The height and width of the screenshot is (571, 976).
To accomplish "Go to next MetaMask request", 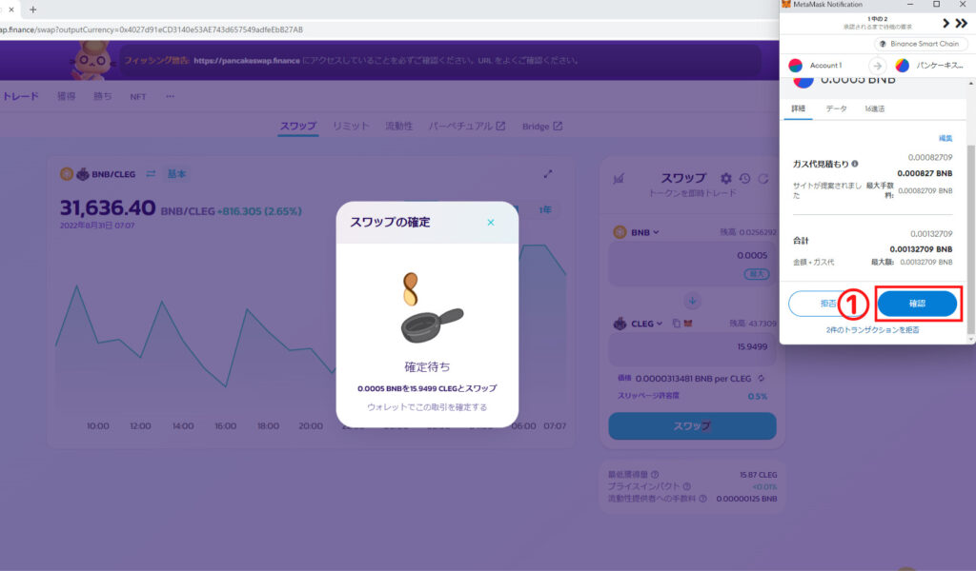I will coord(946,23).
